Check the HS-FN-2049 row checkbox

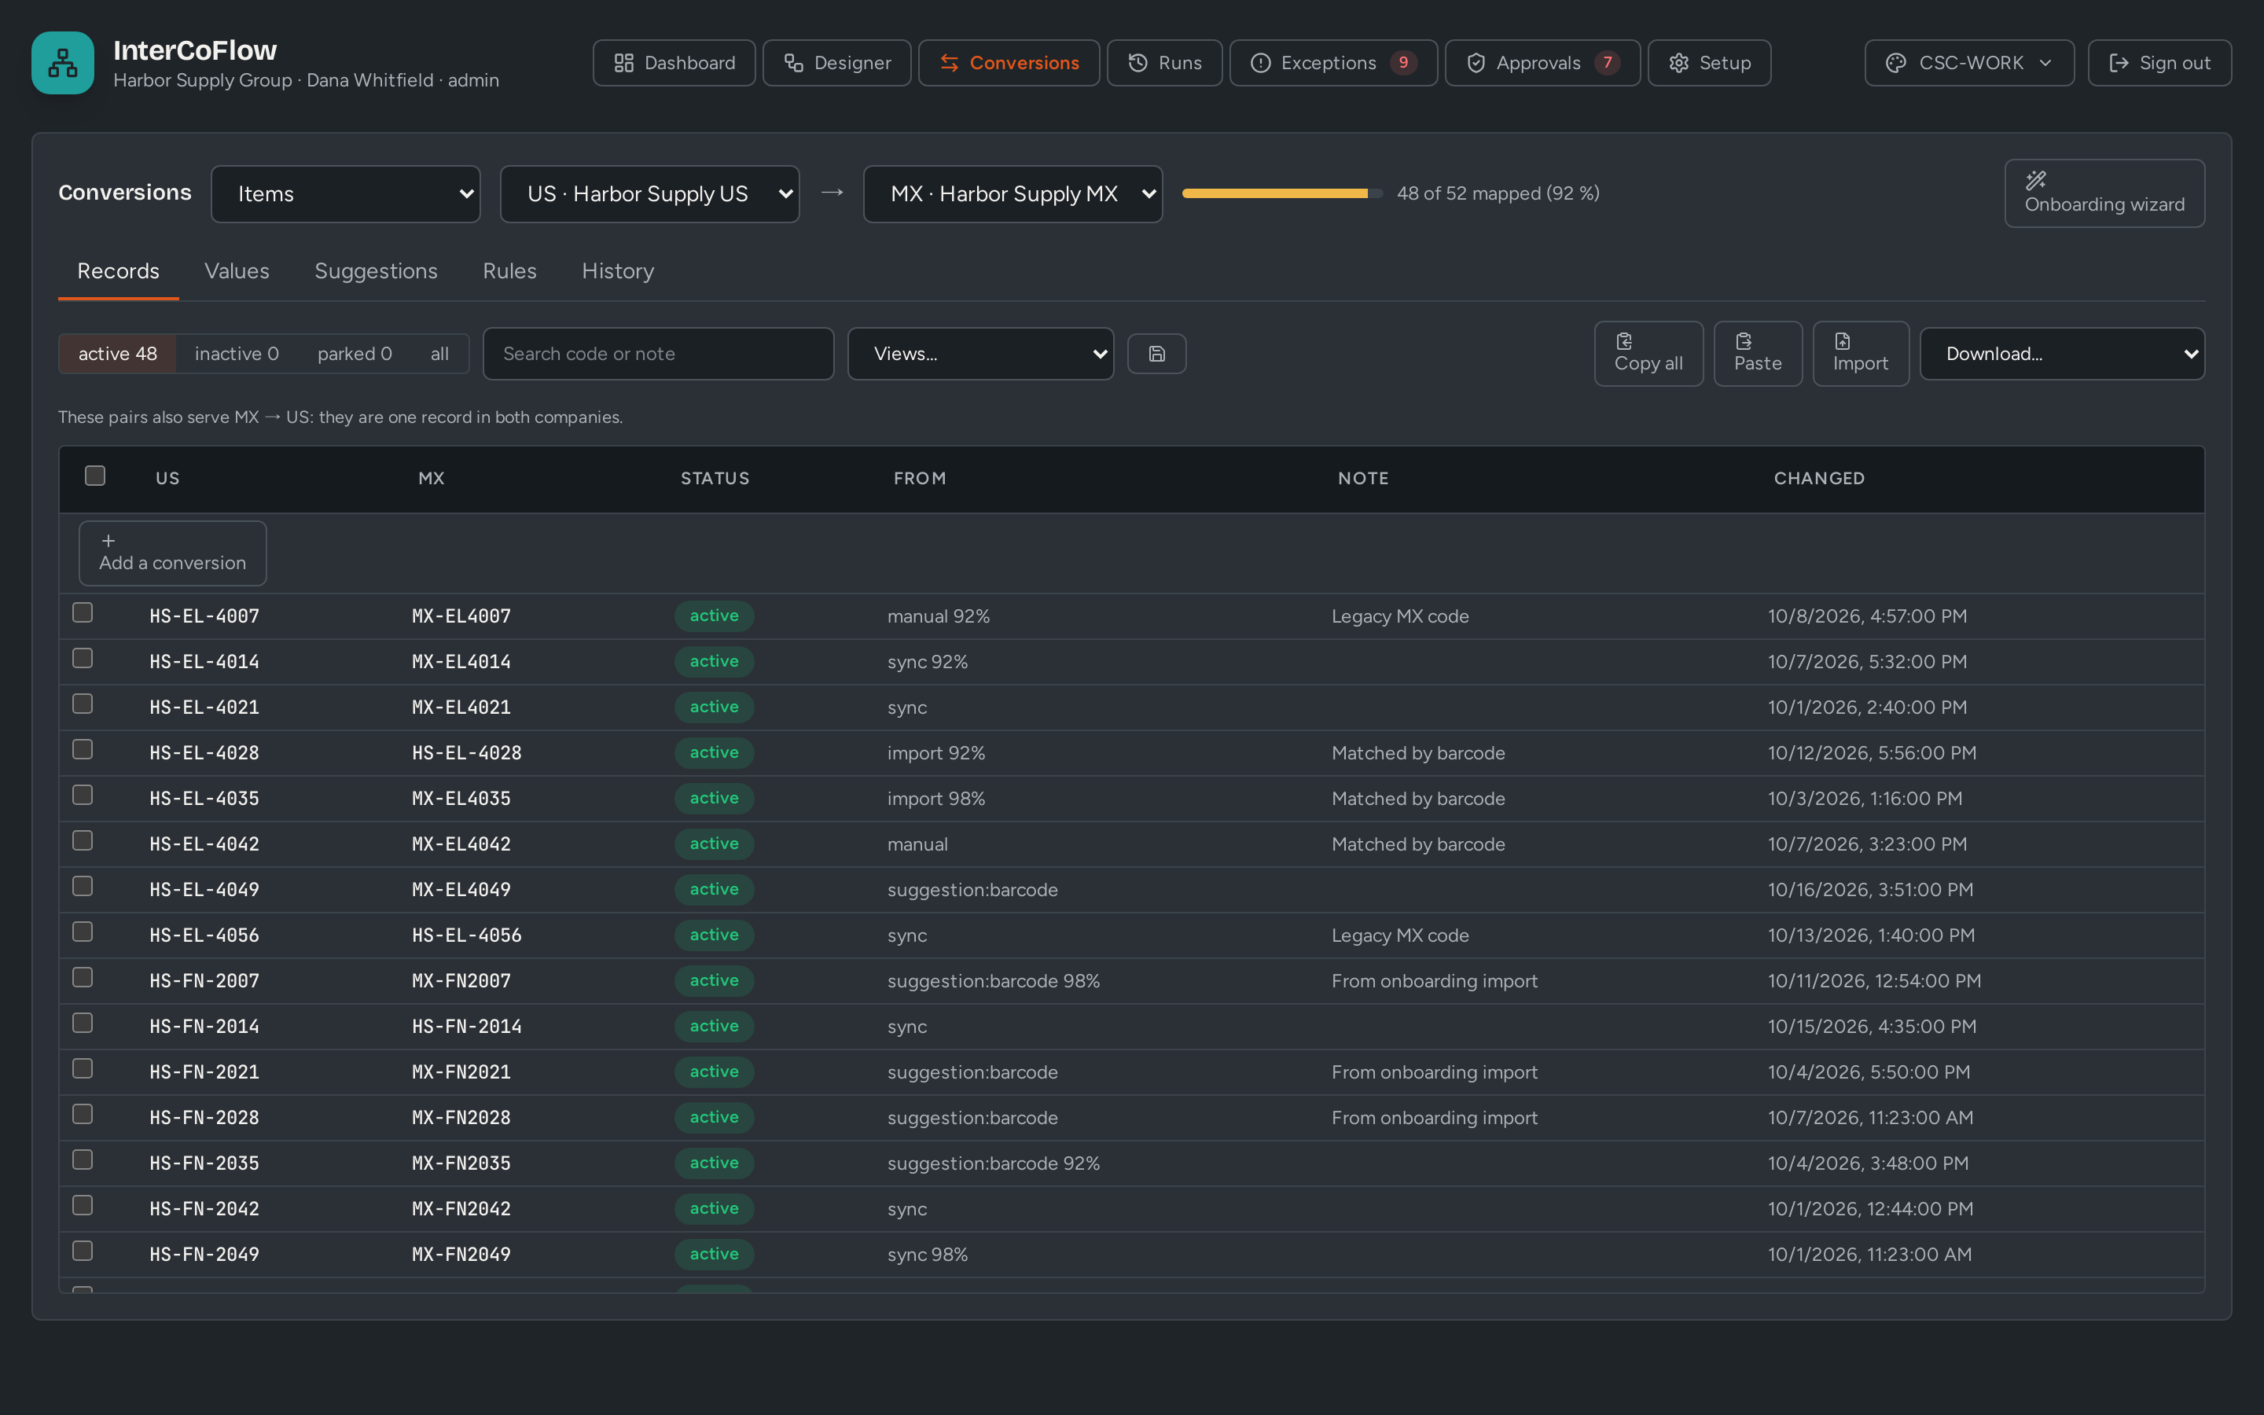(x=83, y=1251)
